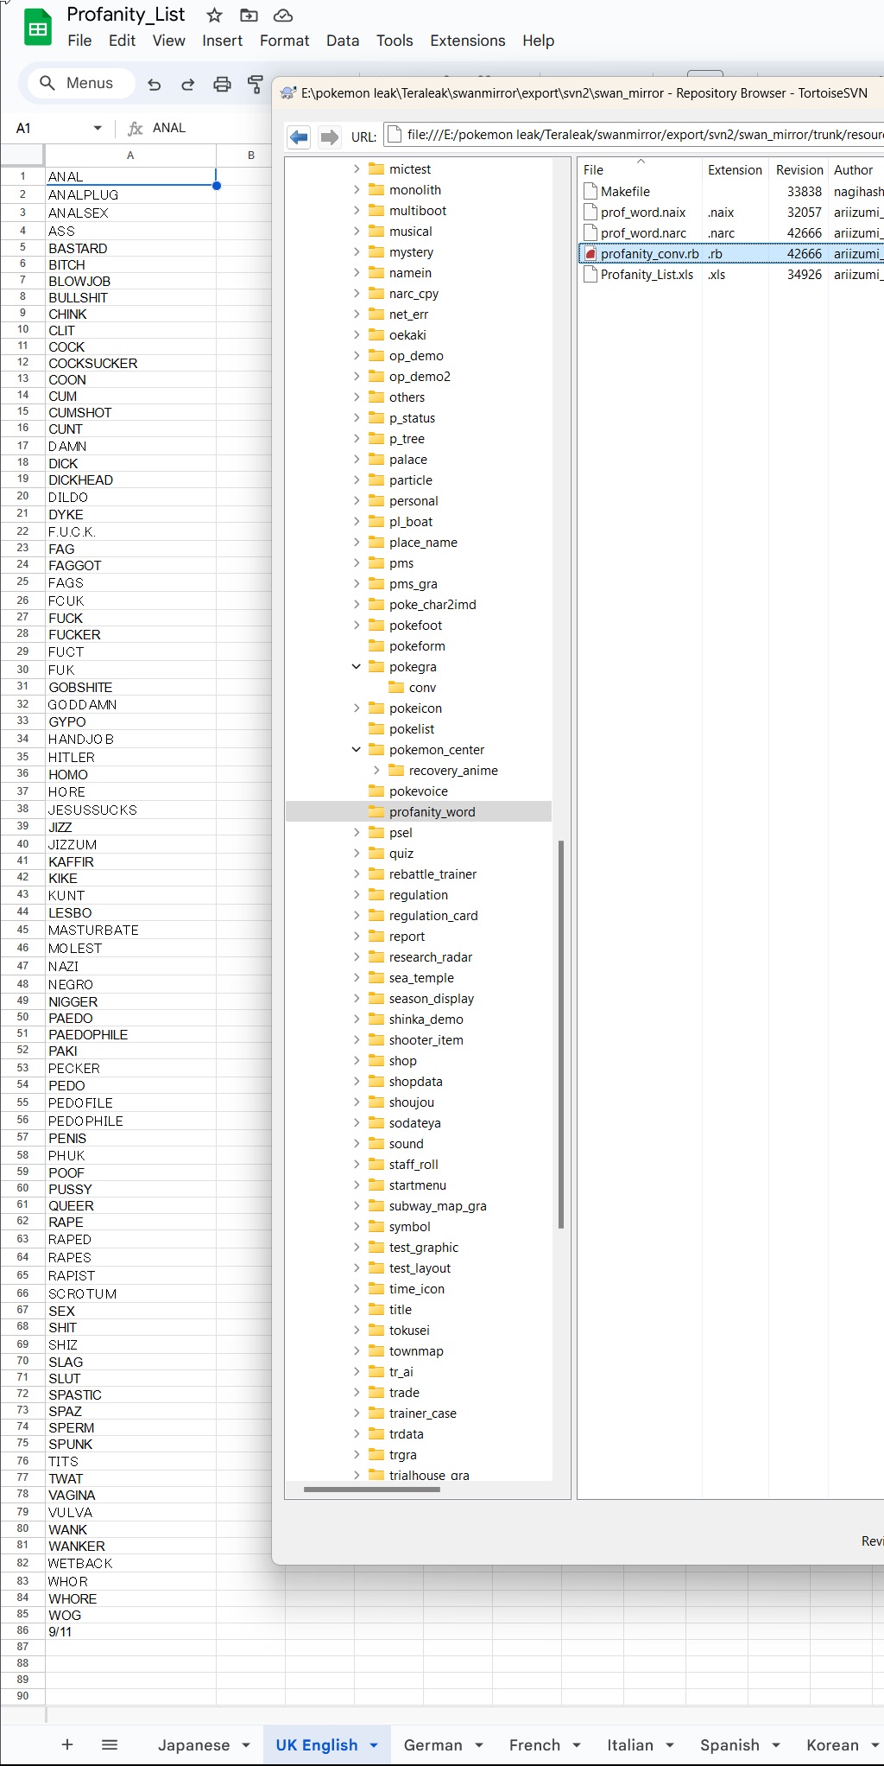884x1766 pixels.
Task: Expand the trainer_case folder
Action: (357, 1413)
